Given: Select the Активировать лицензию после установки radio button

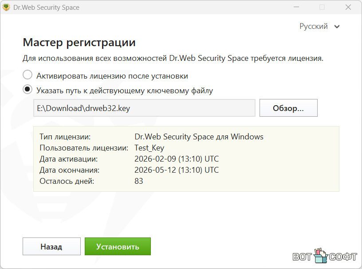Looking at the screenshot, I should point(28,75).
